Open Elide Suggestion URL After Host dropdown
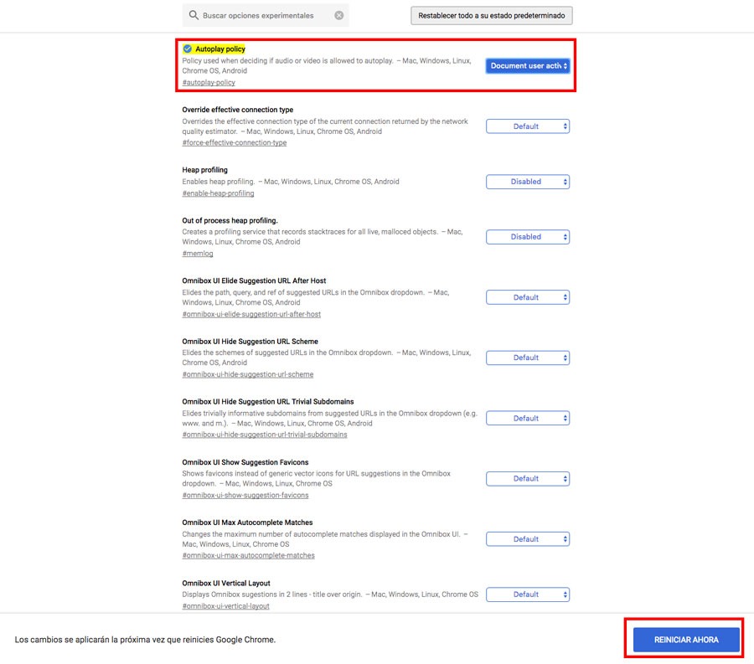The height and width of the screenshot is (664, 754). tap(528, 297)
